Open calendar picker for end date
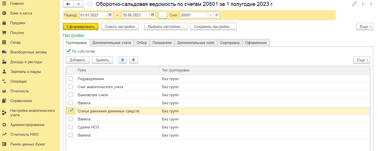This screenshot has height=151, width=378. pyautogui.click(x=153, y=15)
